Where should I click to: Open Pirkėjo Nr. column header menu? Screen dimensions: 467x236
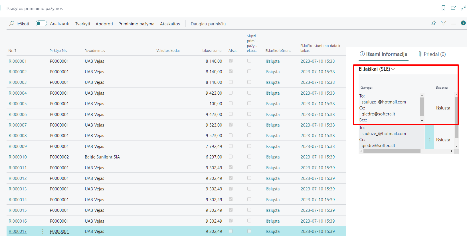(58, 50)
